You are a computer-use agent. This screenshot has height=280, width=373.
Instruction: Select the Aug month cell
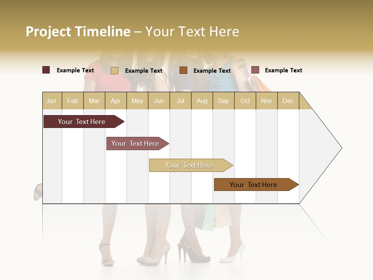pyautogui.click(x=202, y=101)
